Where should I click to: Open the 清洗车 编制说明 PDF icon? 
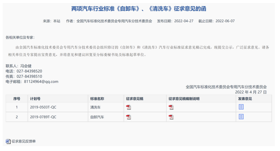(171, 107)
